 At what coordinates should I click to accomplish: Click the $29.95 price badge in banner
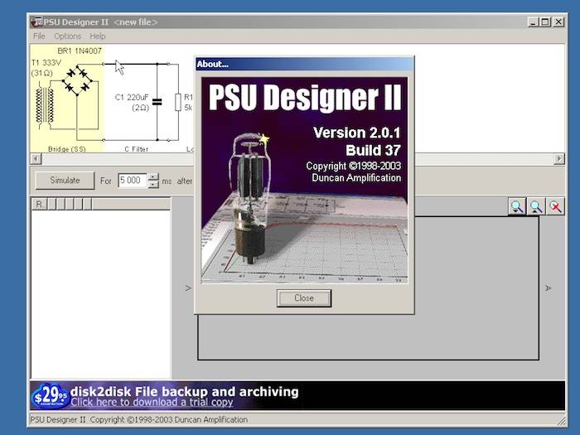click(50, 396)
